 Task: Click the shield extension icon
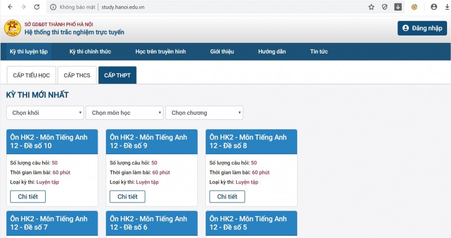point(384,7)
